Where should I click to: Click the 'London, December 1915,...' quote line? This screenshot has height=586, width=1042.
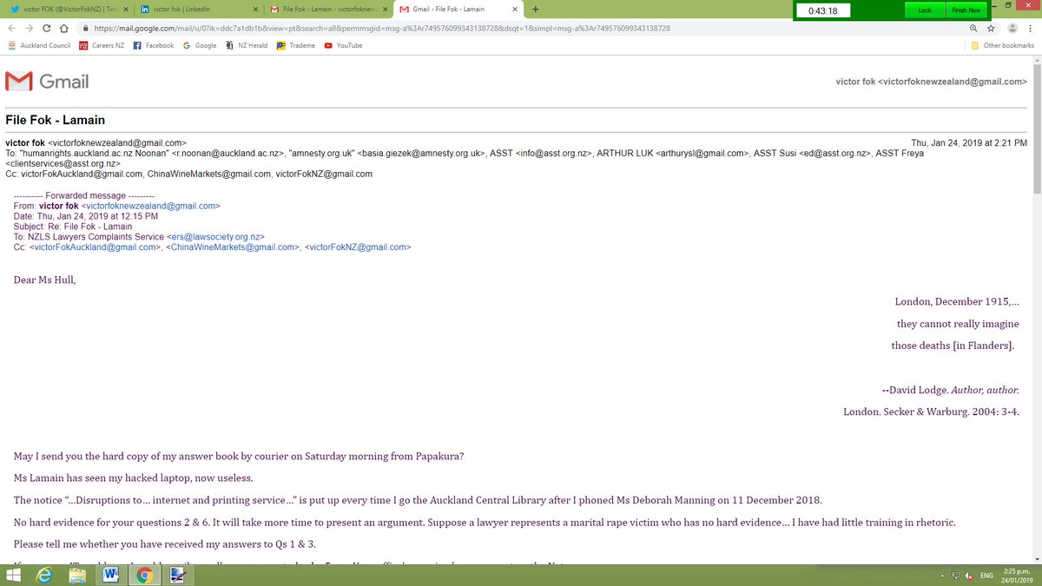pyautogui.click(x=957, y=302)
